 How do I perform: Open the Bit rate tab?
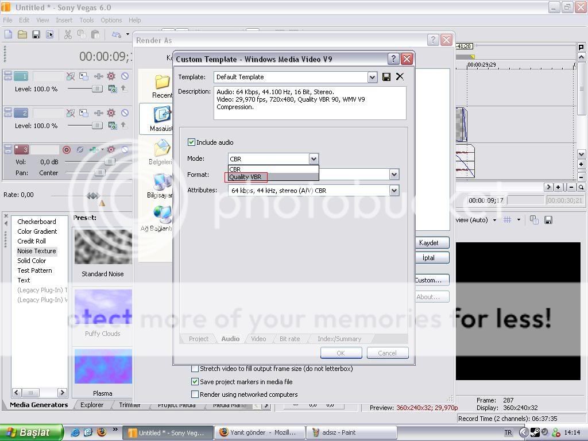pos(289,339)
